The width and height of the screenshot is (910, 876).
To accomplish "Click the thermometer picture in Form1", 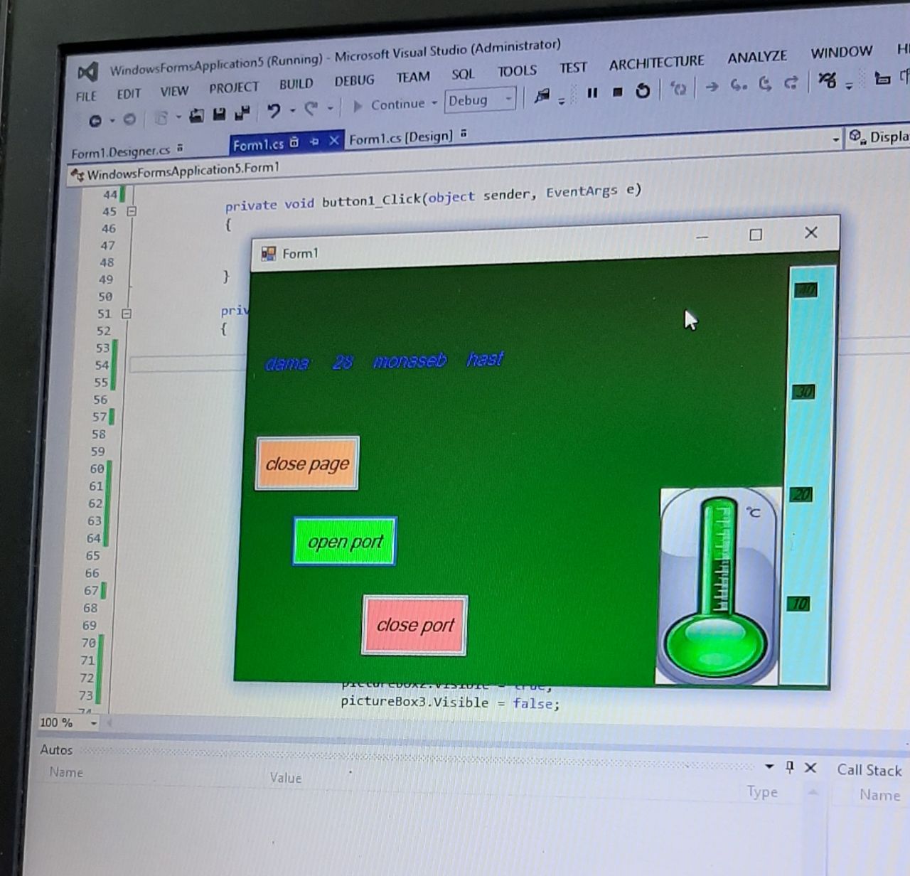I will [x=718, y=586].
